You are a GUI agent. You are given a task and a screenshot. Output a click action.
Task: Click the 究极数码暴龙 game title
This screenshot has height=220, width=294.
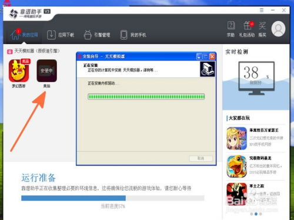tap(260, 158)
